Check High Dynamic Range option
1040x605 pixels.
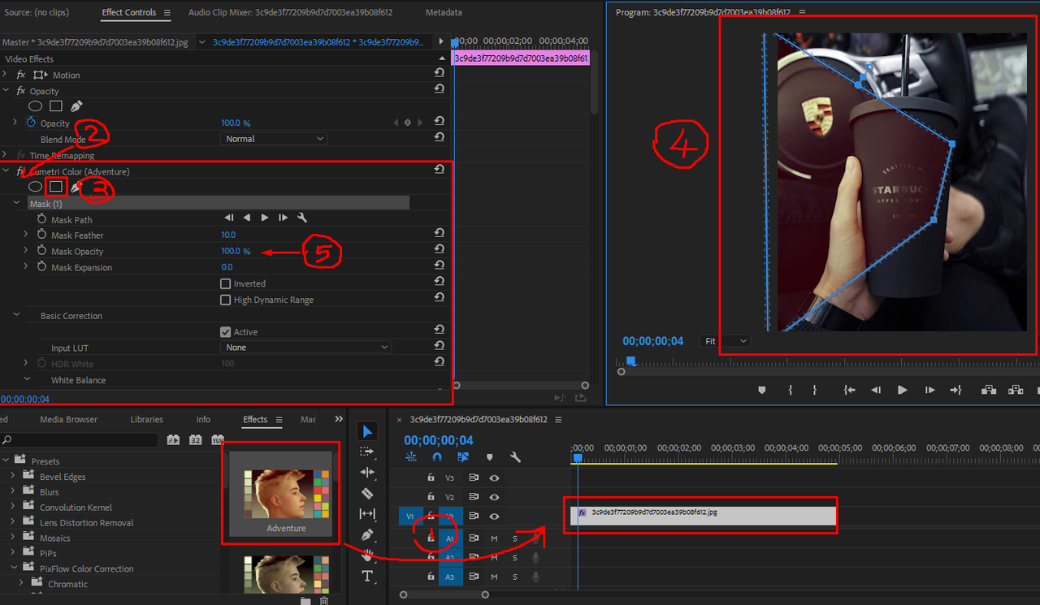(226, 300)
